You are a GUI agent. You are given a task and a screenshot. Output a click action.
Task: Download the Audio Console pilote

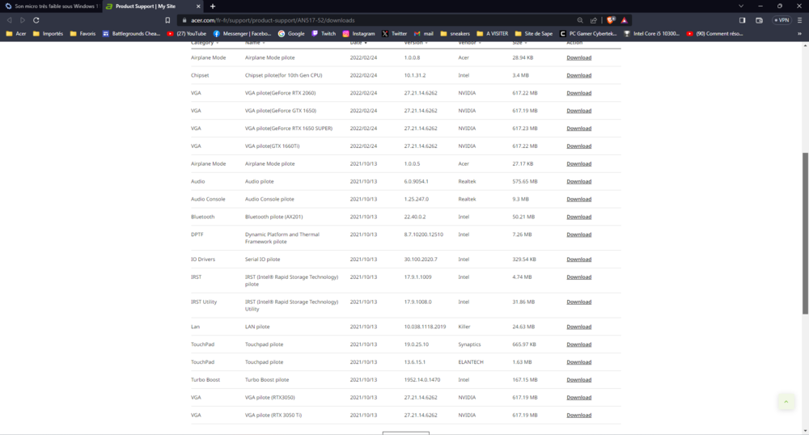pos(579,200)
